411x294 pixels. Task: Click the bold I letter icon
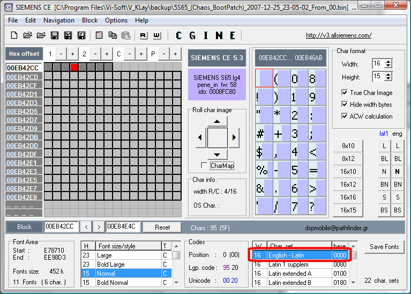click(x=206, y=35)
